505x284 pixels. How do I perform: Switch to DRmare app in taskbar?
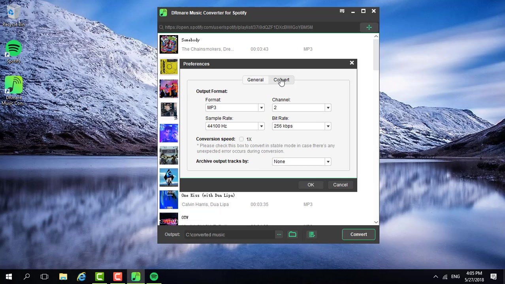click(136, 277)
